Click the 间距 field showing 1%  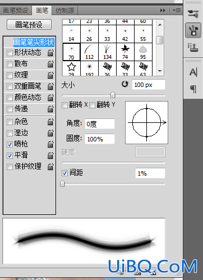coord(150,173)
